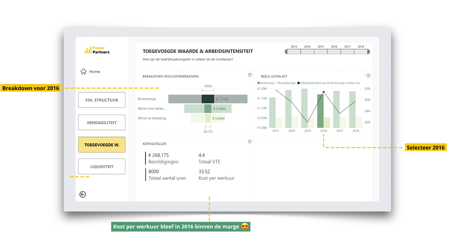
Task: Click the € 268,175 Bezoldigingen value
Action: point(159,155)
